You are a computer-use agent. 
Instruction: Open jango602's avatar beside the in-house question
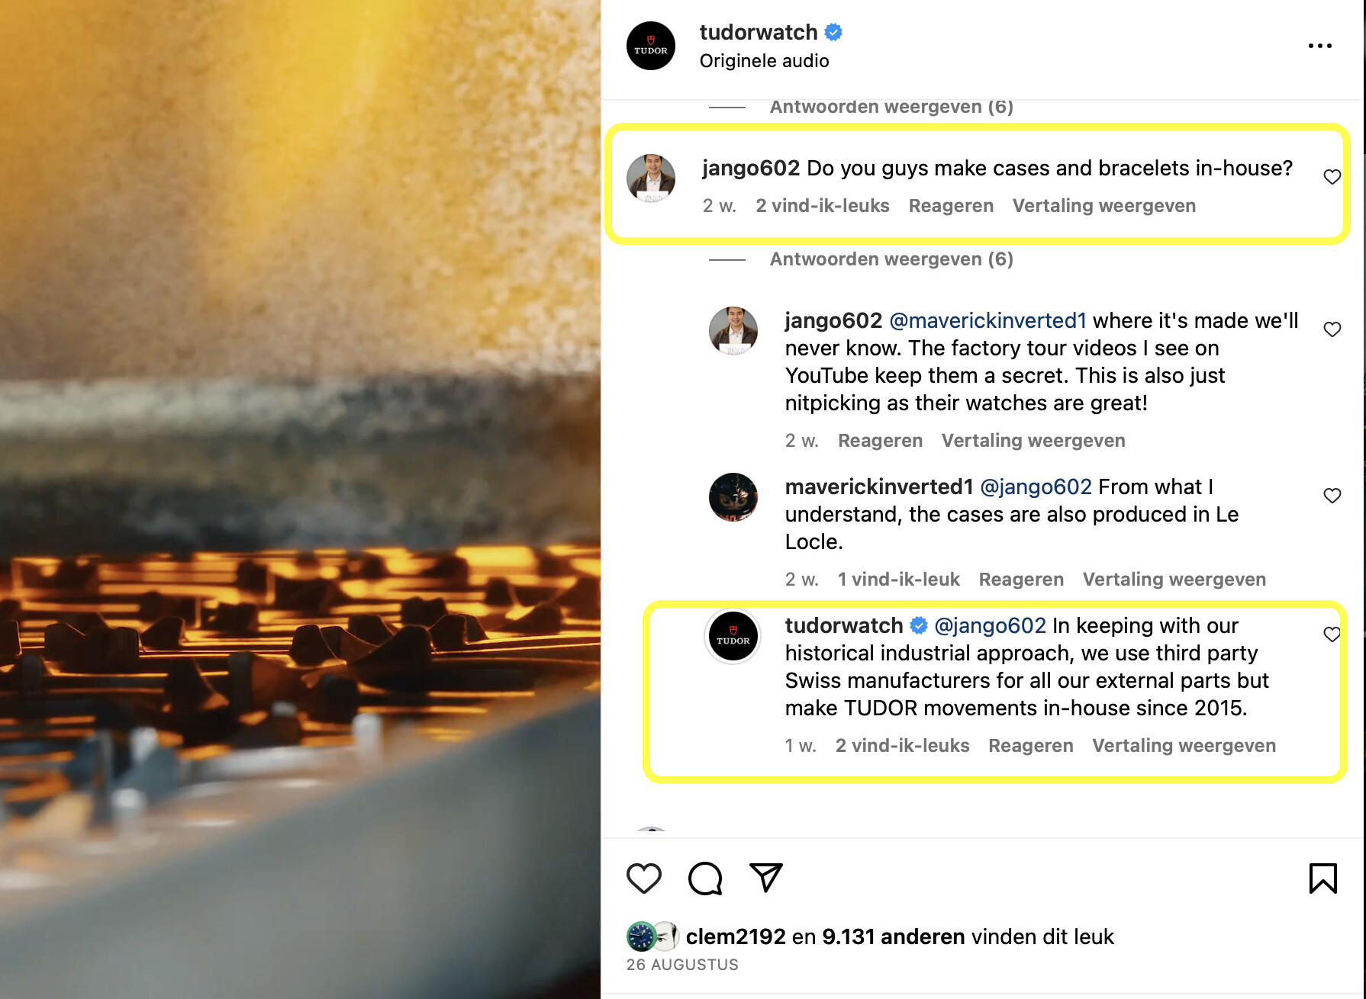coord(651,178)
